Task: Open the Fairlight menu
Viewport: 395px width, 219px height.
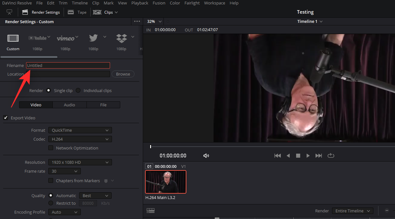Action: [x=192, y=3]
